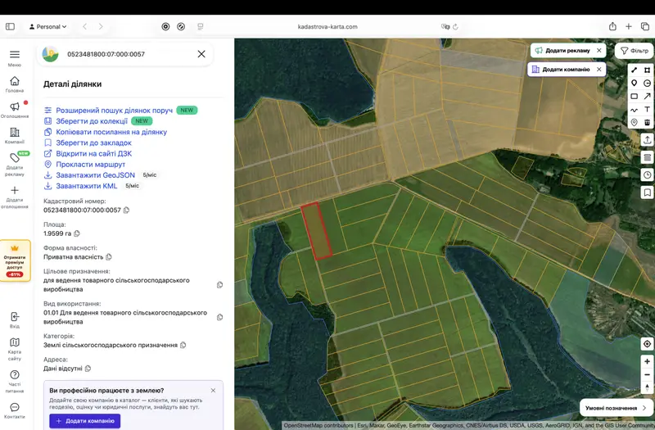Copy the cadastral number with copy icon
655x430 pixels.
126,210
